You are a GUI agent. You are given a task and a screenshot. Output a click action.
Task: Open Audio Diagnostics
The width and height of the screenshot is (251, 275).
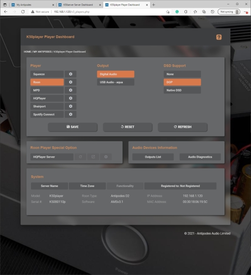[200, 157]
